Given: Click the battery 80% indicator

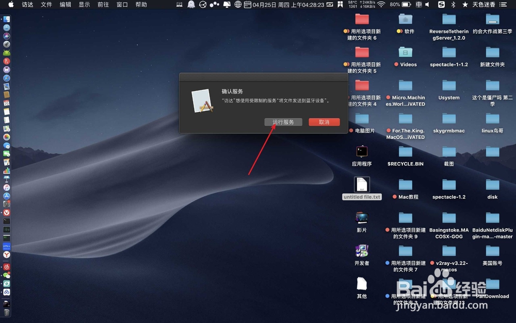Looking at the screenshot, I should tap(400, 4).
